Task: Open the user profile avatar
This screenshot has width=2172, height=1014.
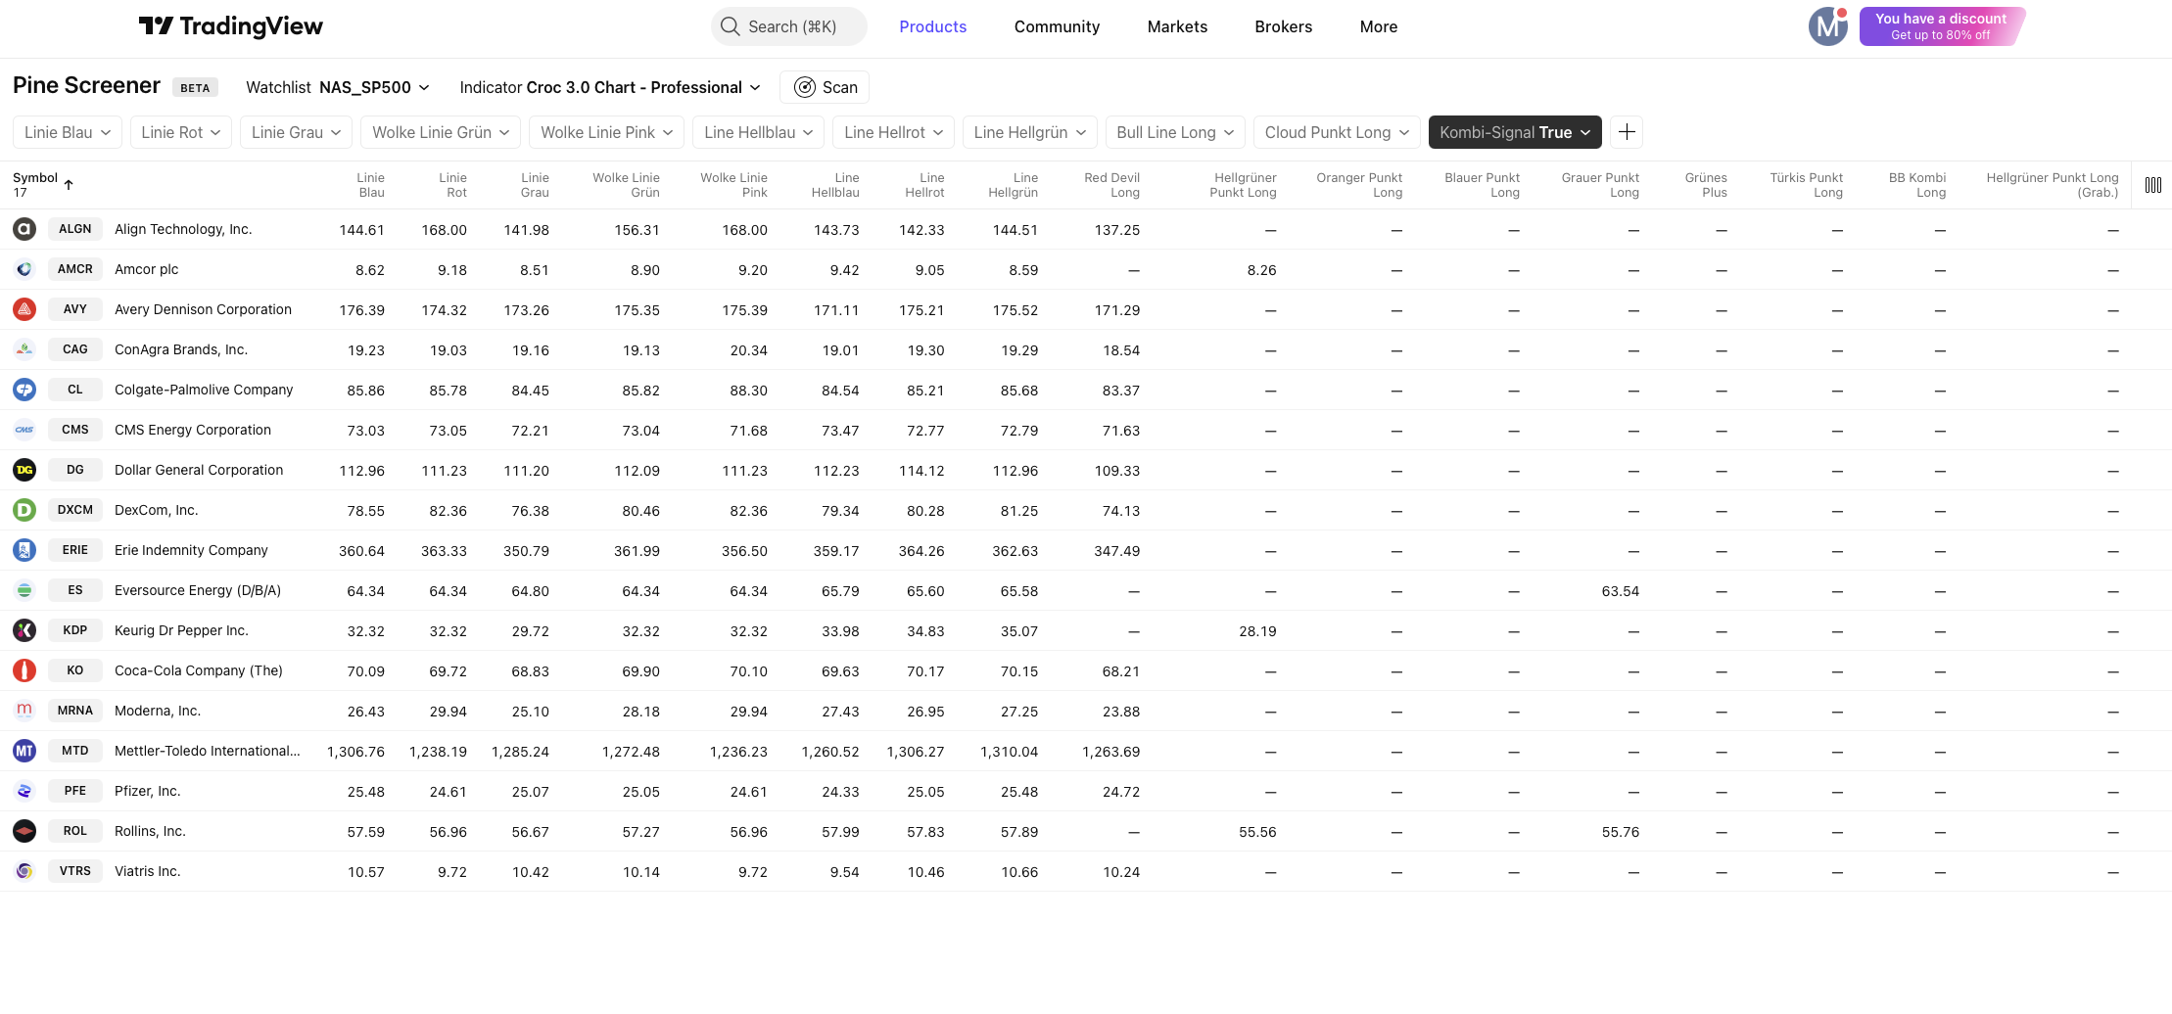Action: (x=1827, y=26)
